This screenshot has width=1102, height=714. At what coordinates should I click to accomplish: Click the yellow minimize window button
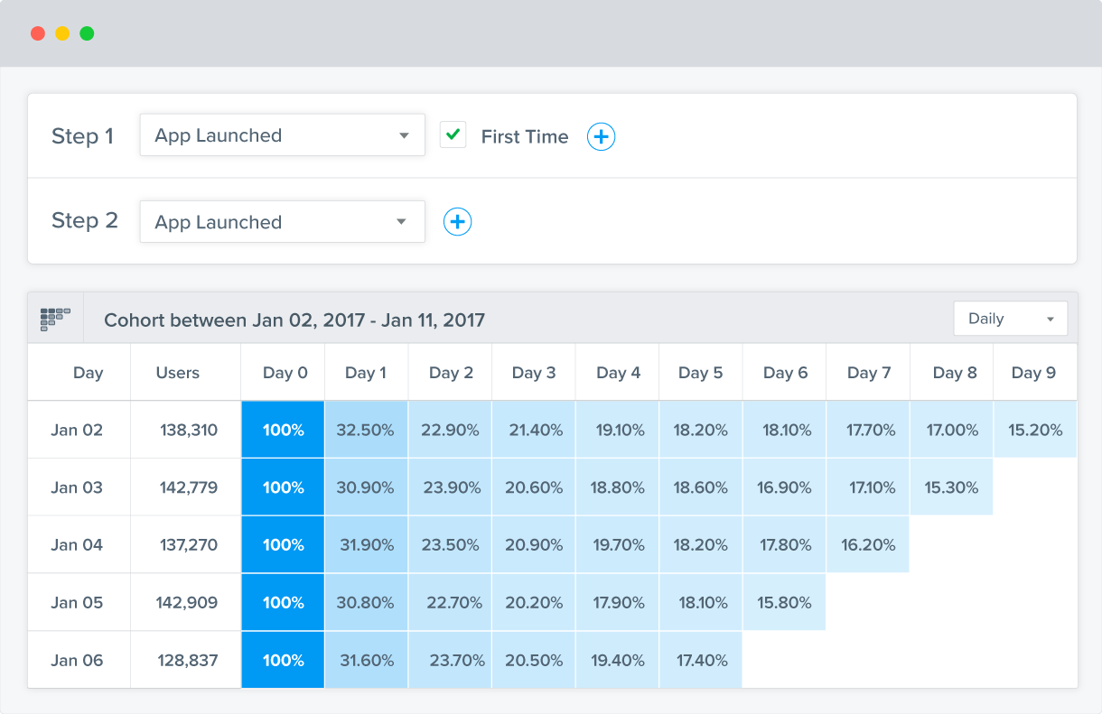[62, 33]
